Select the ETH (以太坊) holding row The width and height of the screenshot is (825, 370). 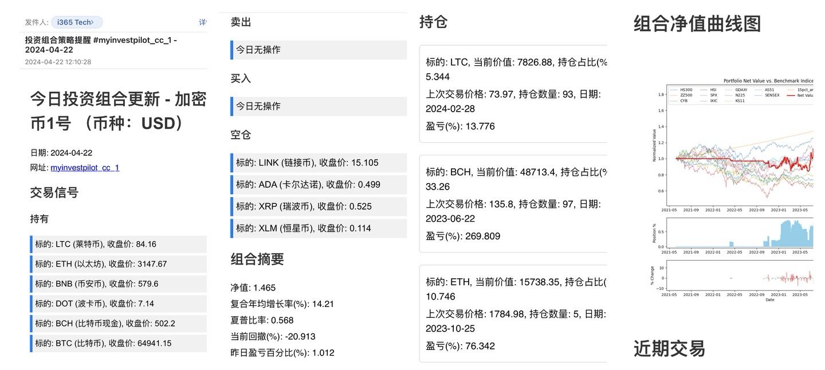118,264
